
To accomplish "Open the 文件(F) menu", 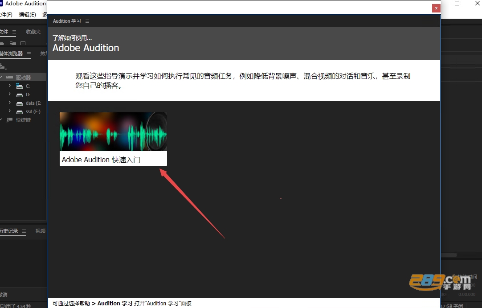I will point(6,14).
